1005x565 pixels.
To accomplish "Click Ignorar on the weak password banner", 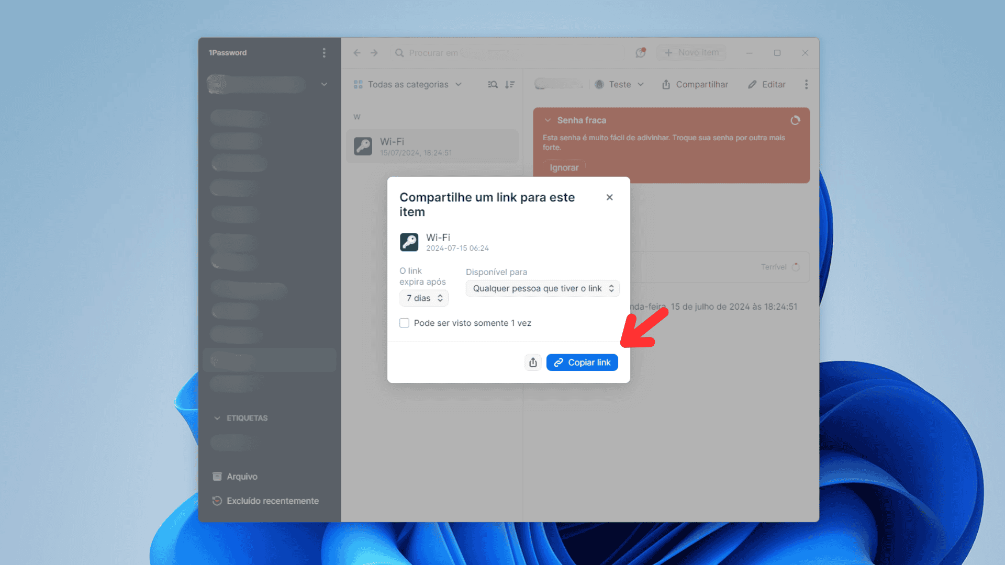I will [564, 167].
